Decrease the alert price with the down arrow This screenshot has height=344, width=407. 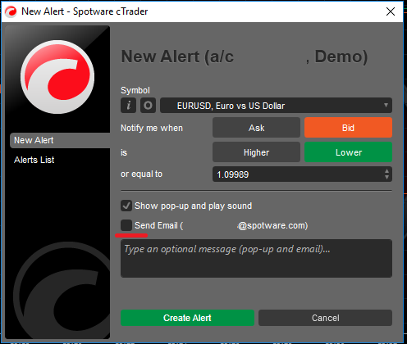[x=386, y=177]
